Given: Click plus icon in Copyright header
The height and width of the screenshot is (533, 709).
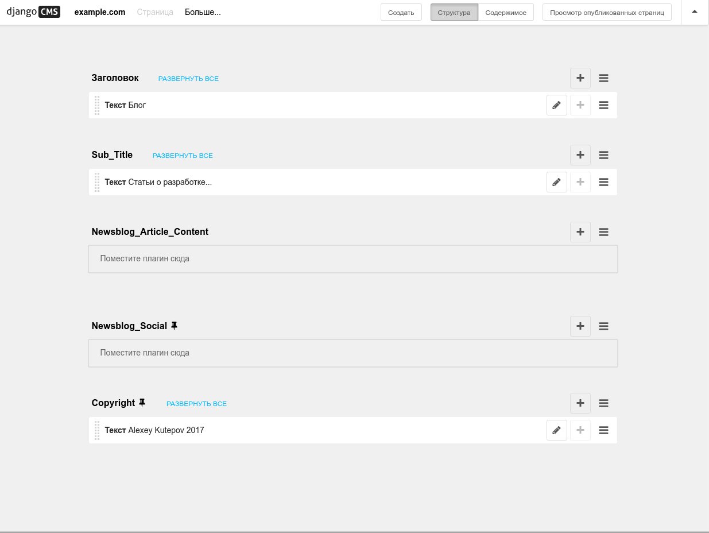Looking at the screenshot, I should click(580, 403).
